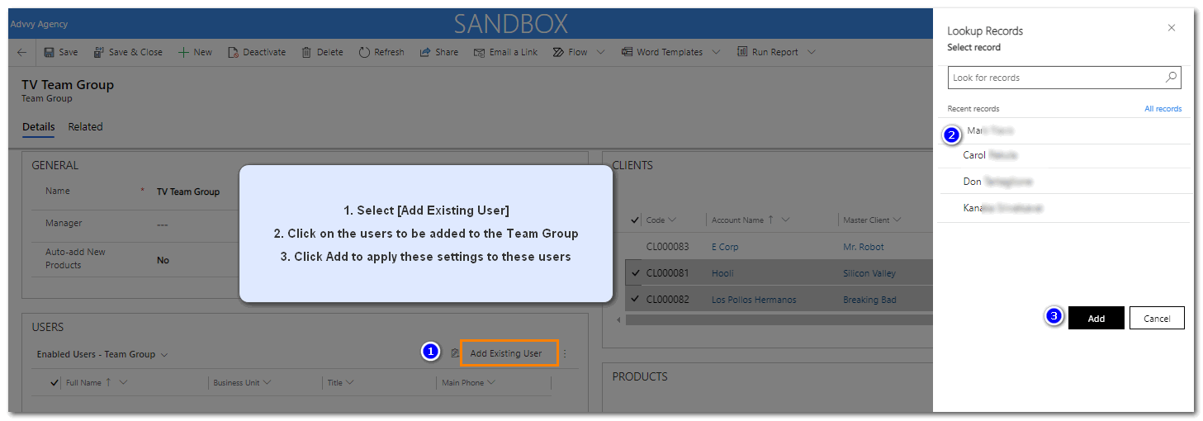Select the Details tab
The height and width of the screenshot is (421, 1203).
click(38, 127)
